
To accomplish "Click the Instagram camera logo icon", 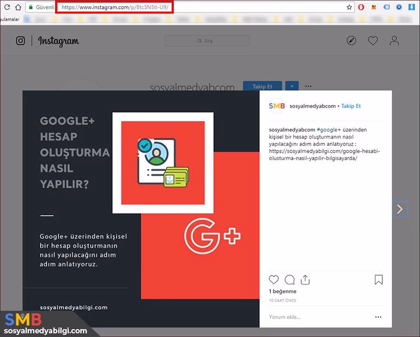I will click(20, 41).
